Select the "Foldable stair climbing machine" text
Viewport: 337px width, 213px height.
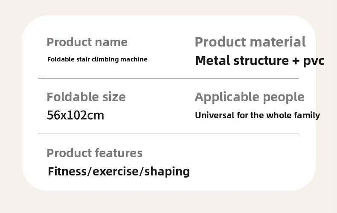(97, 59)
